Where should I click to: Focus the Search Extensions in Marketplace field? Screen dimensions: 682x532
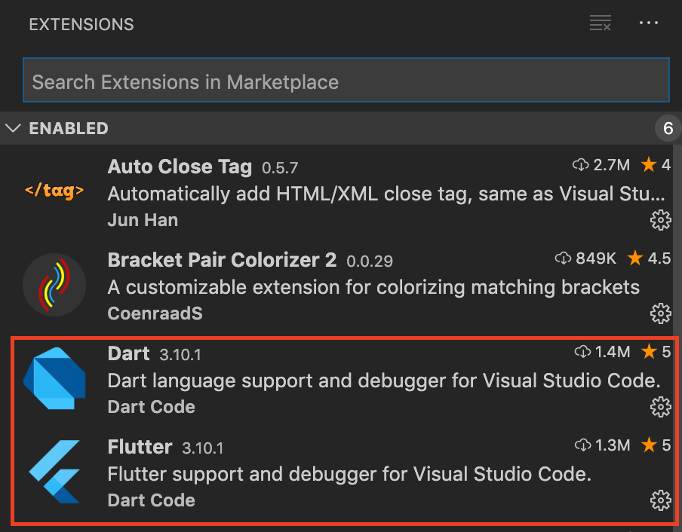(346, 81)
